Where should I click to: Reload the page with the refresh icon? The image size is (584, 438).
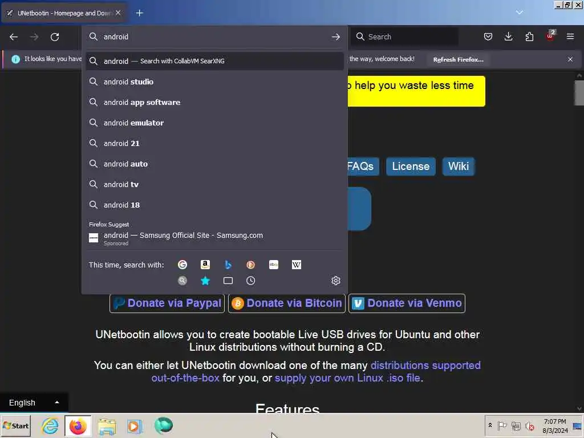(55, 37)
